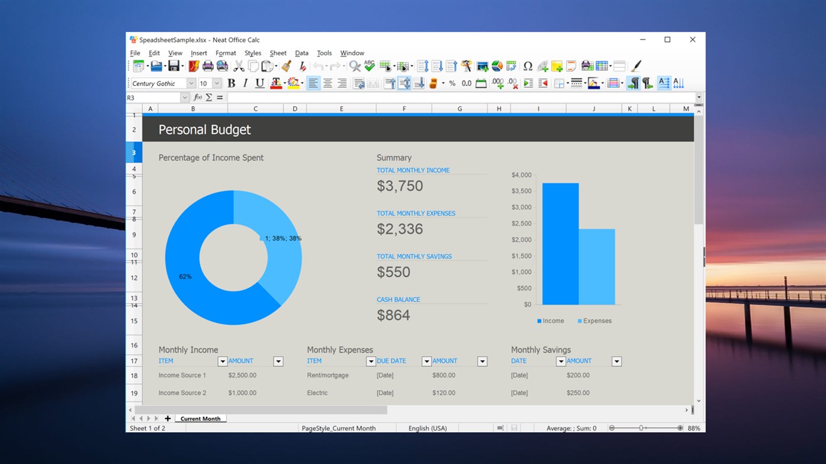Run the spelling check
This screenshot has width=826, height=464.
(369, 65)
